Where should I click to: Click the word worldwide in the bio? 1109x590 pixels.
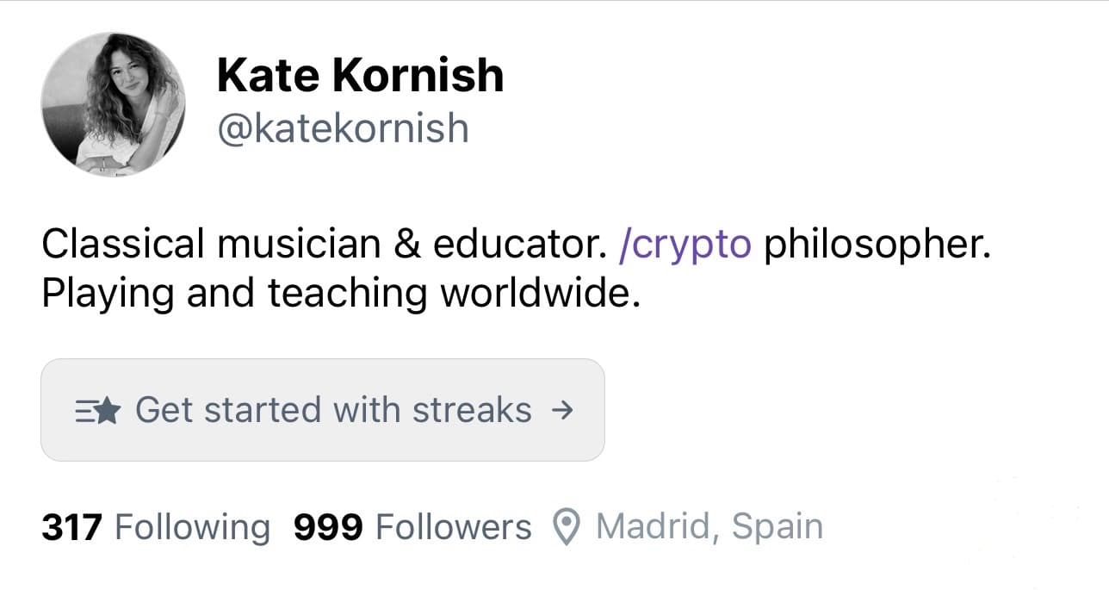click(541, 294)
